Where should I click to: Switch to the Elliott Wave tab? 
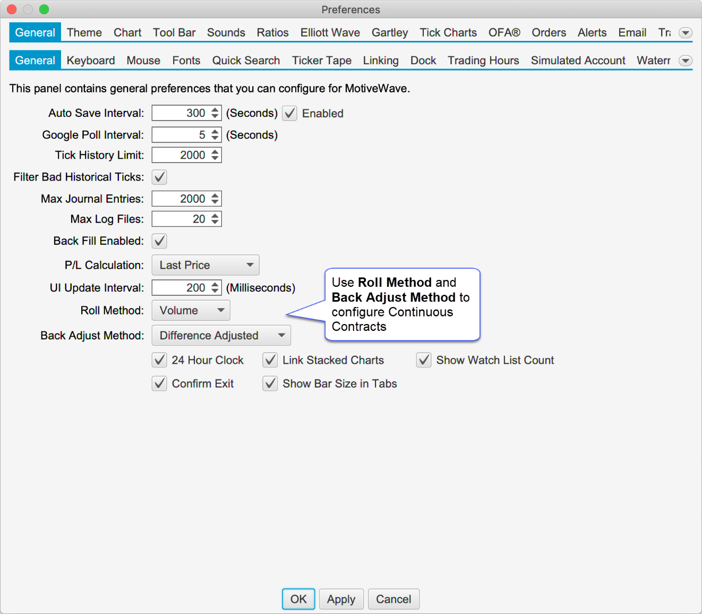330,33
